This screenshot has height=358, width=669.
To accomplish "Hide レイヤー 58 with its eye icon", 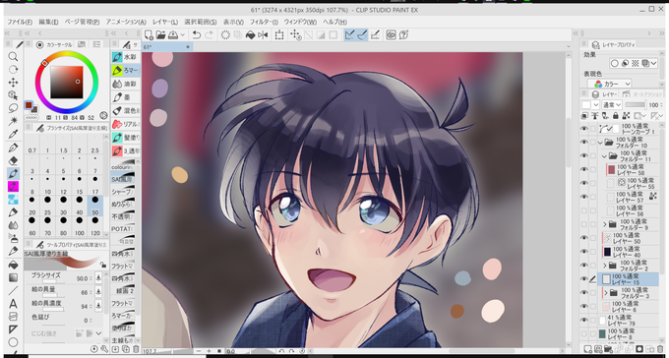I will coord(583,169).
